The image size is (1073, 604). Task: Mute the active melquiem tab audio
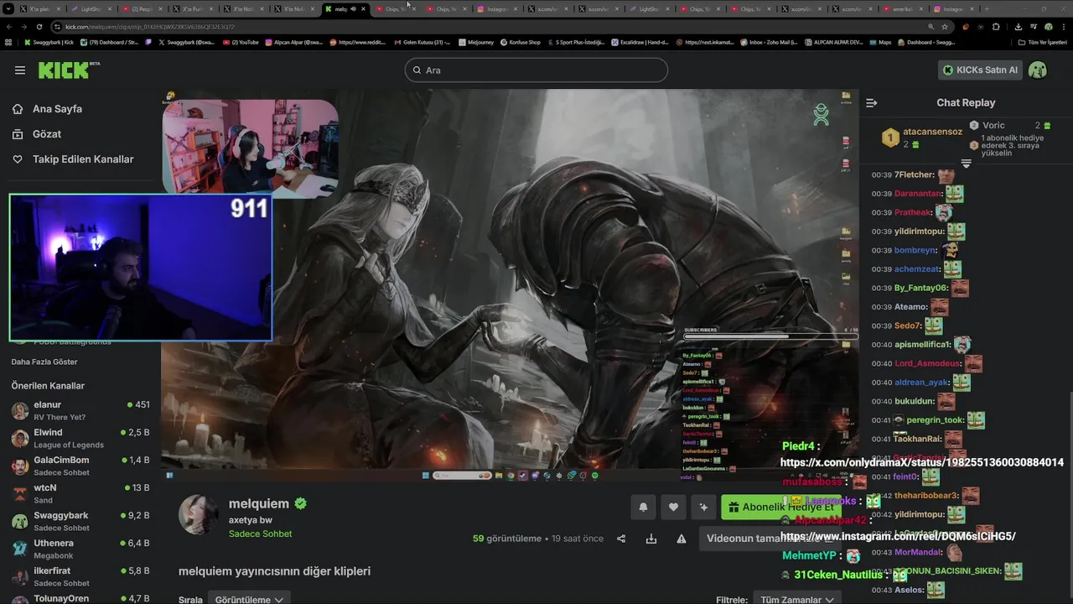353,9
